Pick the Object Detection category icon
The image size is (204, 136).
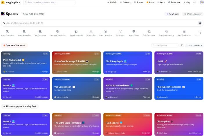[x=106, y=31]
